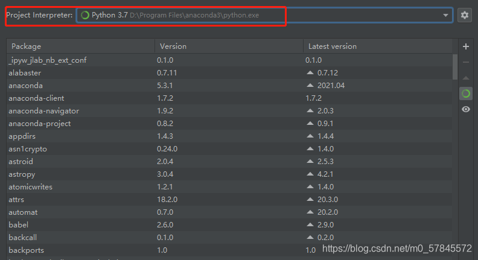478x260 pixels.
Task: Click upgrade arrow beside attrs 20.3.0
Action: click(x=310, y=199)
